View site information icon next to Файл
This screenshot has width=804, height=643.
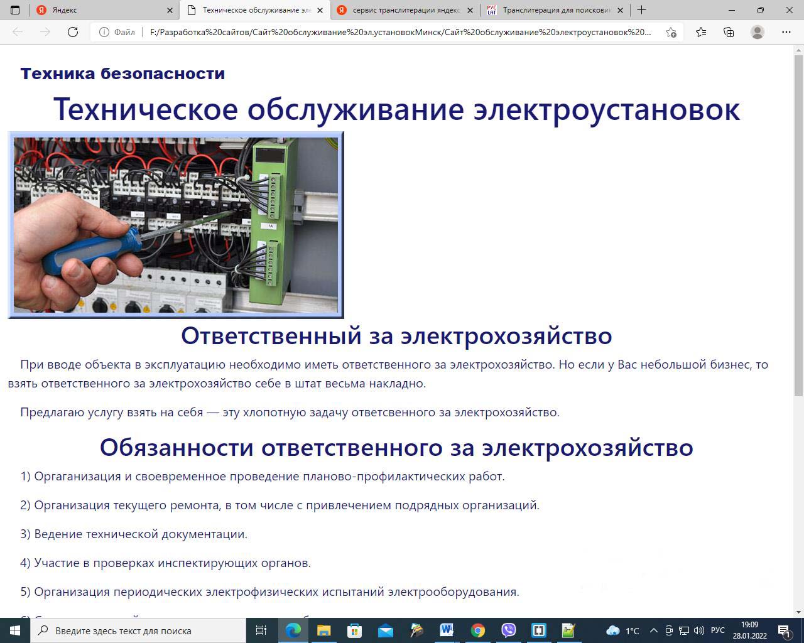[x=104, y=32]
